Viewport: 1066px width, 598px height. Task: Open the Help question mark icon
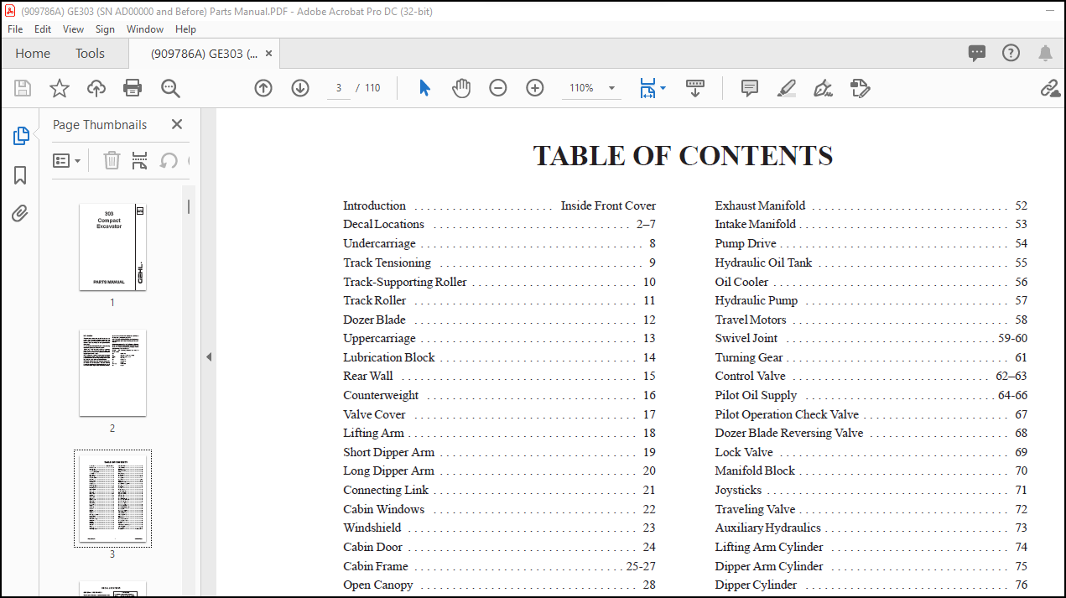click(x=1011, y=53)
